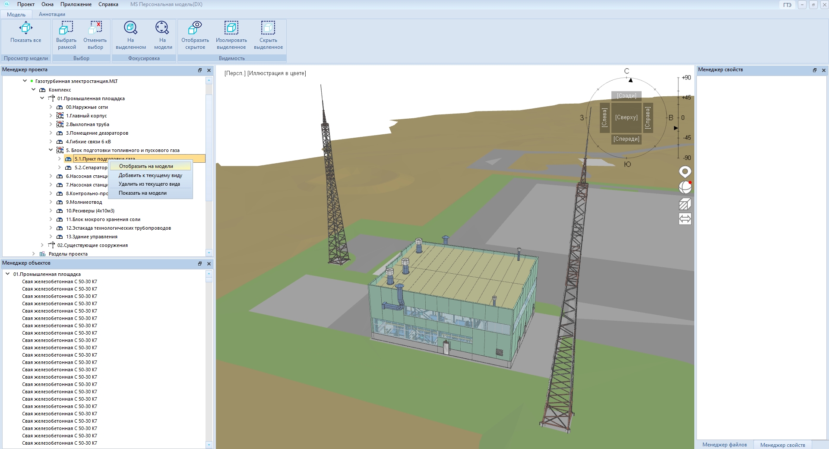Click the horizontal double-arrow measure icon

tap(685, 219)
